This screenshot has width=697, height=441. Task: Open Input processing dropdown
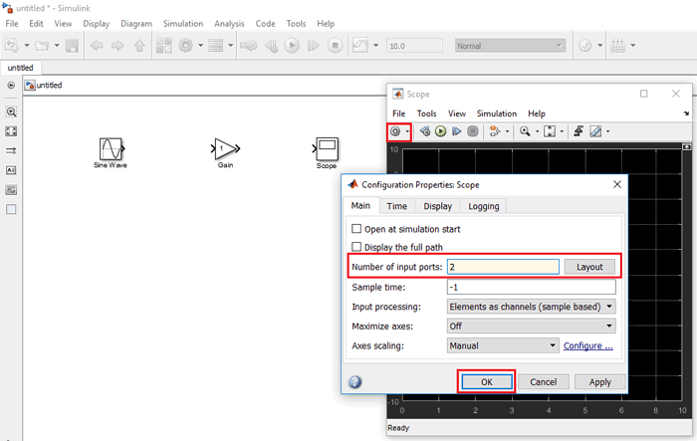point(531,307)
